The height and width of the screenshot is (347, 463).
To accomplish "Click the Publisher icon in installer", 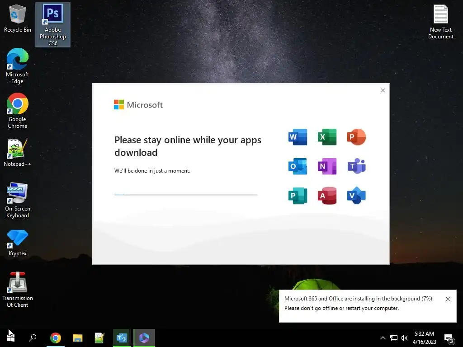I will [298, 196].
